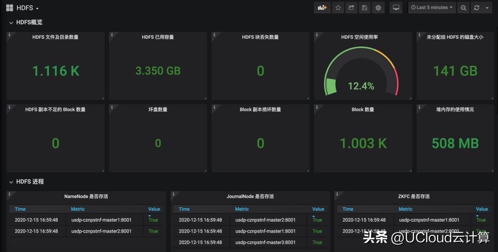The width and height of the screenshot is (498, 252).
Task: Click info icon on Block 数量 panel
Action: click(317, 107)
